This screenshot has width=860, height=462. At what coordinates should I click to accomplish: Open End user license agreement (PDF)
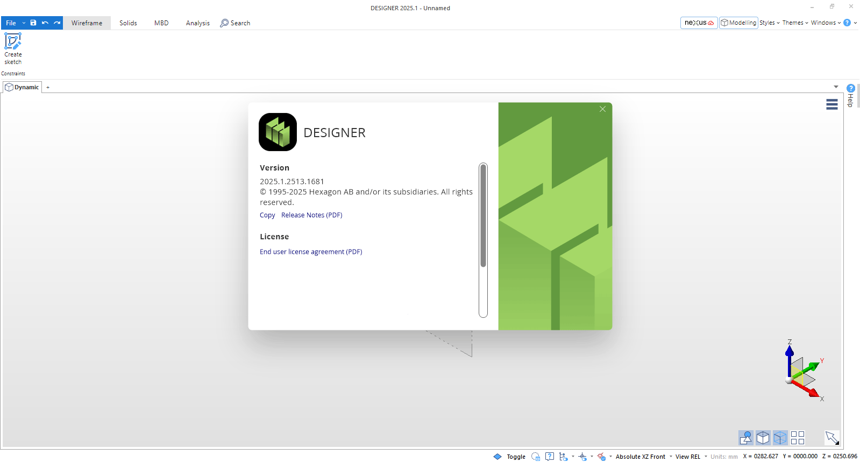(311, 252)
